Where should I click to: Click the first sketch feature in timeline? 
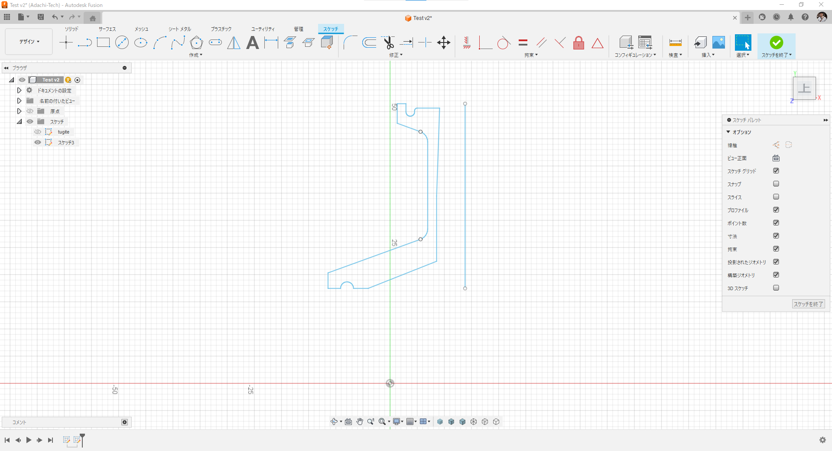[x=66, y=440]
